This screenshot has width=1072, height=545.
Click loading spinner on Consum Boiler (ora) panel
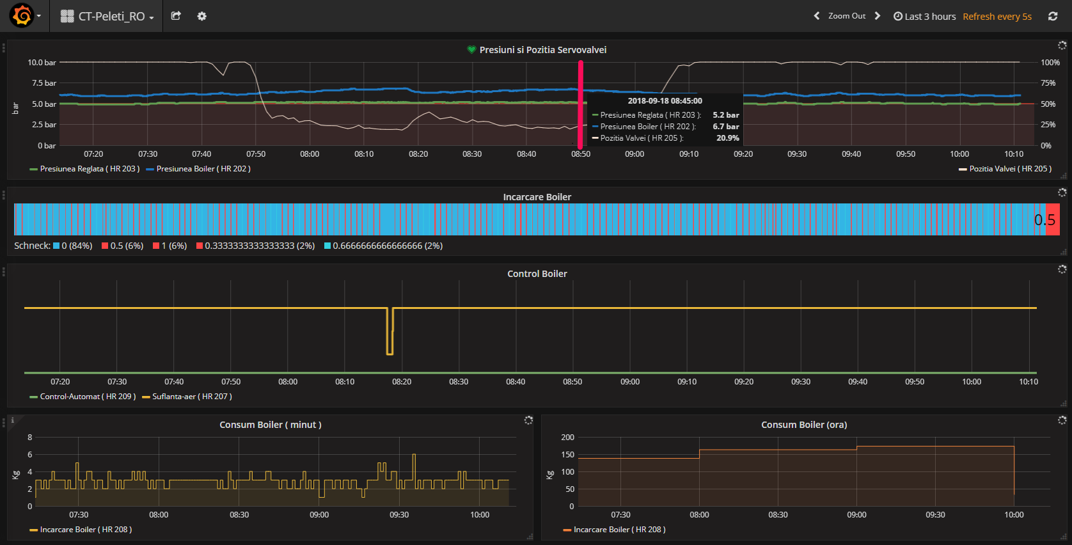point(1062,420)
